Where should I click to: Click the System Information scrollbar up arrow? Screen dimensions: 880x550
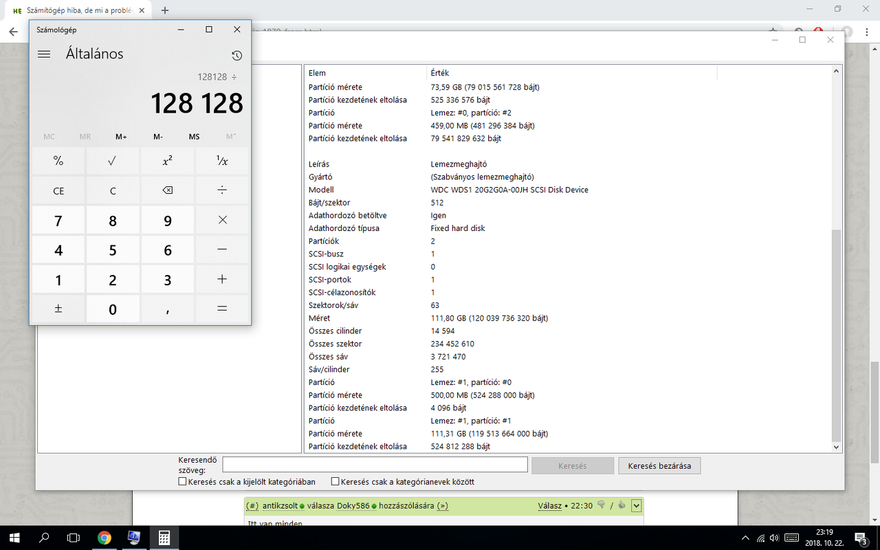click(836, 71)
